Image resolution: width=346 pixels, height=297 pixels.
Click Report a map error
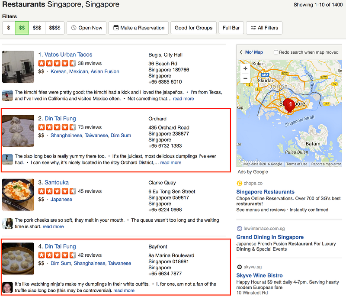tap(326, 164)
